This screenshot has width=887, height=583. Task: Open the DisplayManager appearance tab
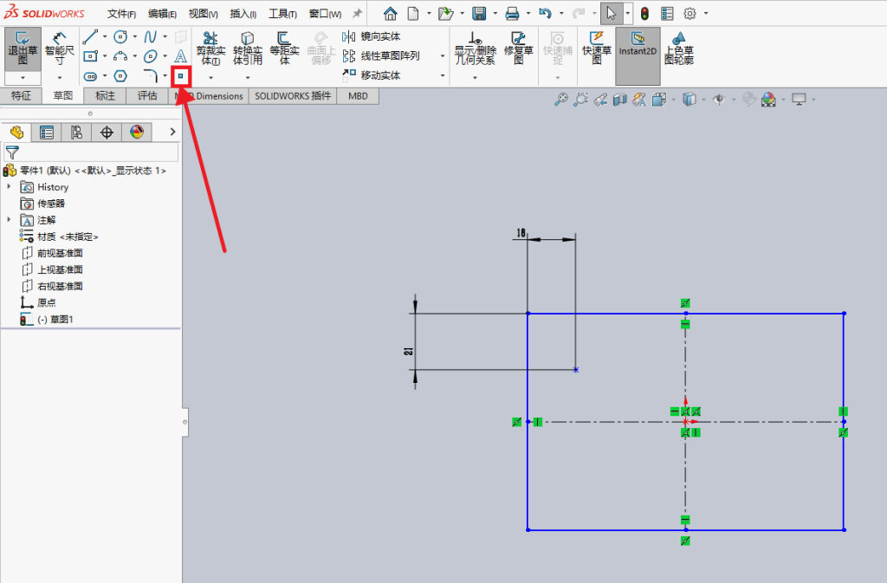pos(136,133)
